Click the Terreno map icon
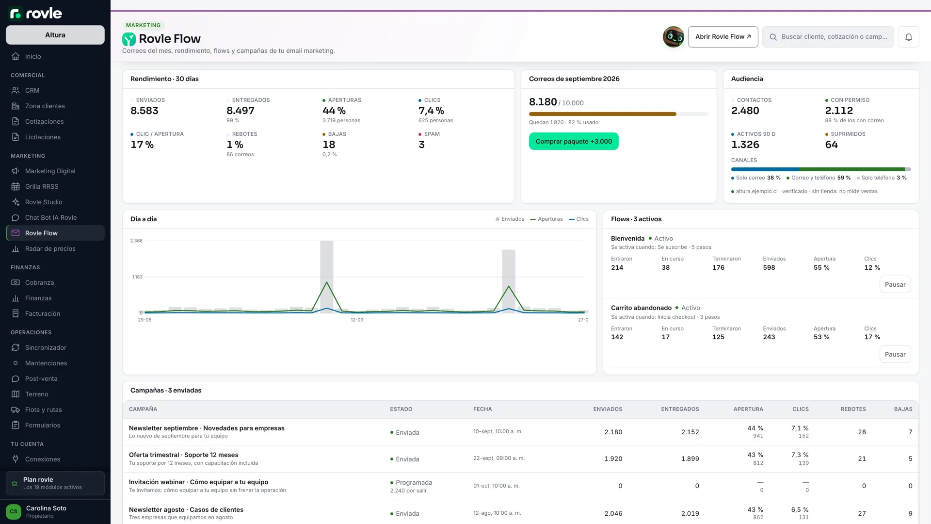931x524 pixels. pos(16,394)
